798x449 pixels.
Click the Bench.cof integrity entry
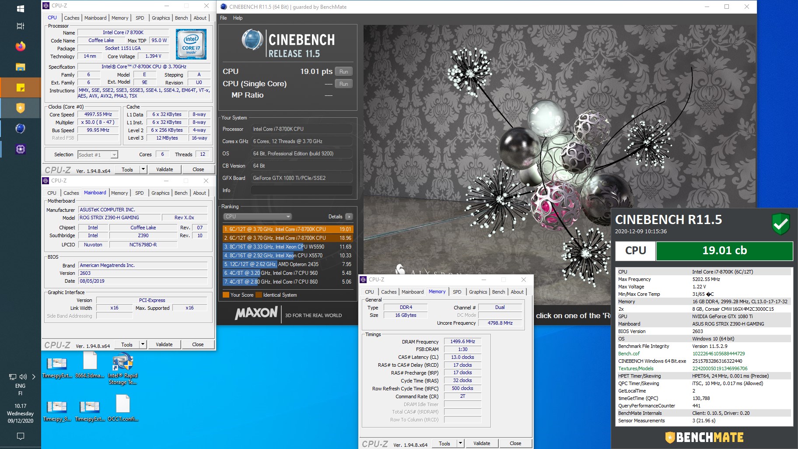[703, 354]
